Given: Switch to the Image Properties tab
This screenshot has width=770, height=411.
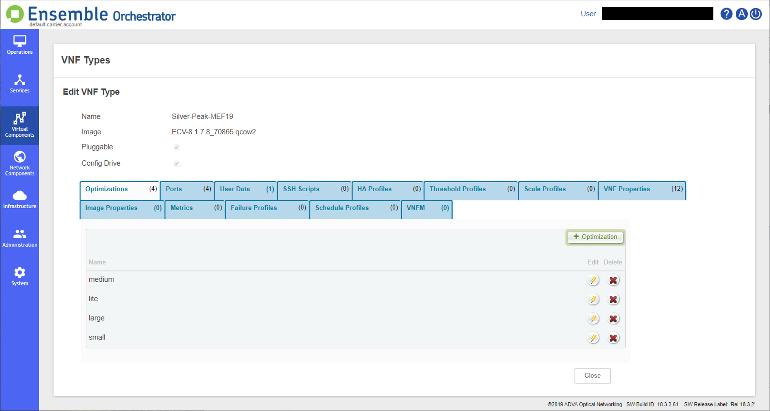Looking at the screenshot, I should tap(122, 209).
